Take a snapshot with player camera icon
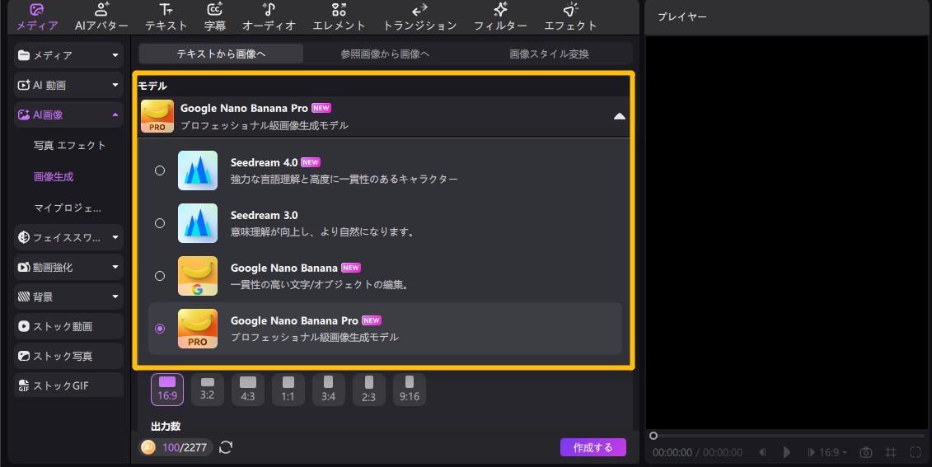 pos(866,452)
